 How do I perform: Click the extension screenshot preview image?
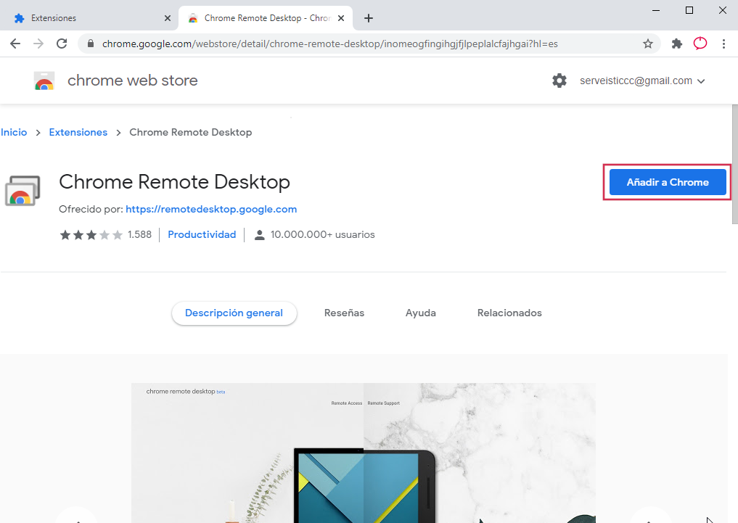point(364,453)
